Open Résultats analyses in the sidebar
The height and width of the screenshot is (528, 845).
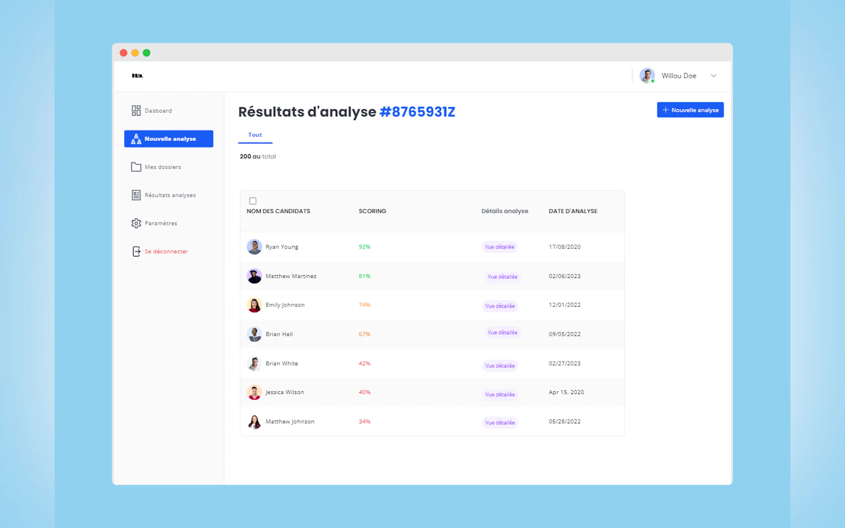(170, 195)
